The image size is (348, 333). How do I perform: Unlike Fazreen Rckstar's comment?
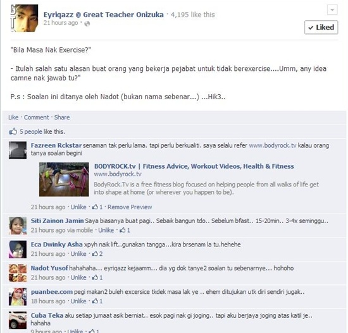(78, 207)
